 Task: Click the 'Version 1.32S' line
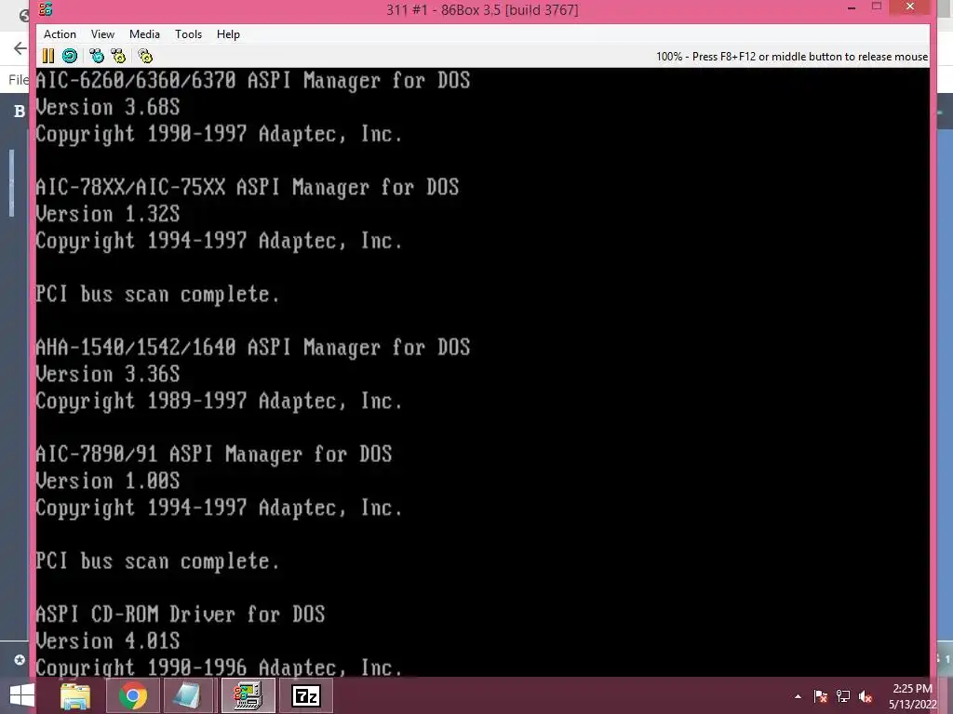(108, 215)
